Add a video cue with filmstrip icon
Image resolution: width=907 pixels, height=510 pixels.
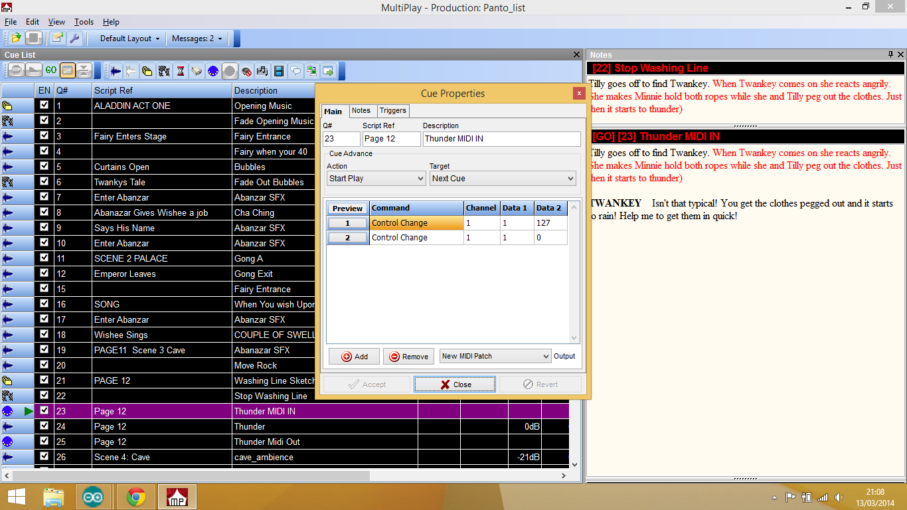tap(279, 70)
